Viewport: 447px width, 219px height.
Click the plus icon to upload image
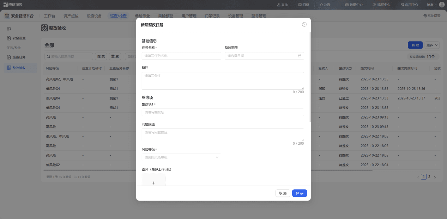(x=153, y=183)
